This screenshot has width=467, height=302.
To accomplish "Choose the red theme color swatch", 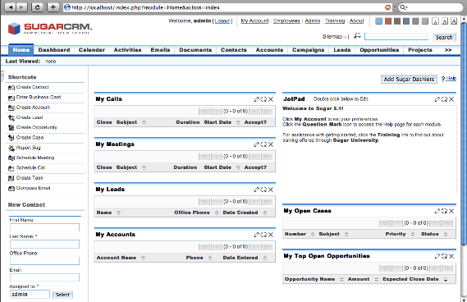I will pyautogui.click(x=387, y=21).
